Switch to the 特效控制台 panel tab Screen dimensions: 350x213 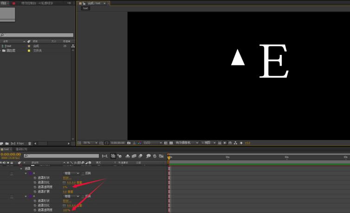pos(37,3)
